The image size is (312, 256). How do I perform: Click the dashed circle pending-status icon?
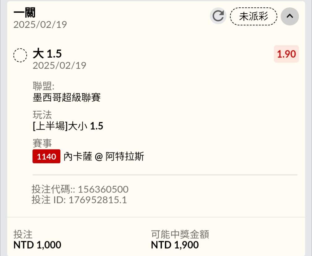[x=20, y=56]
